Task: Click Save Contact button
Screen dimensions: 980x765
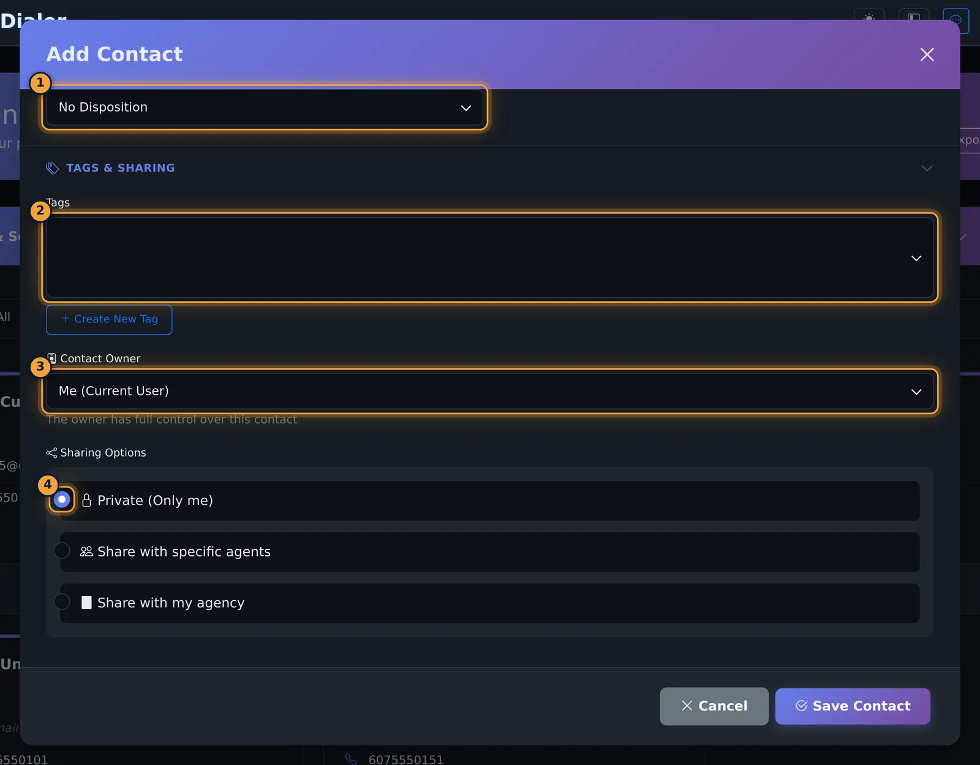Action: pos(853,706)
